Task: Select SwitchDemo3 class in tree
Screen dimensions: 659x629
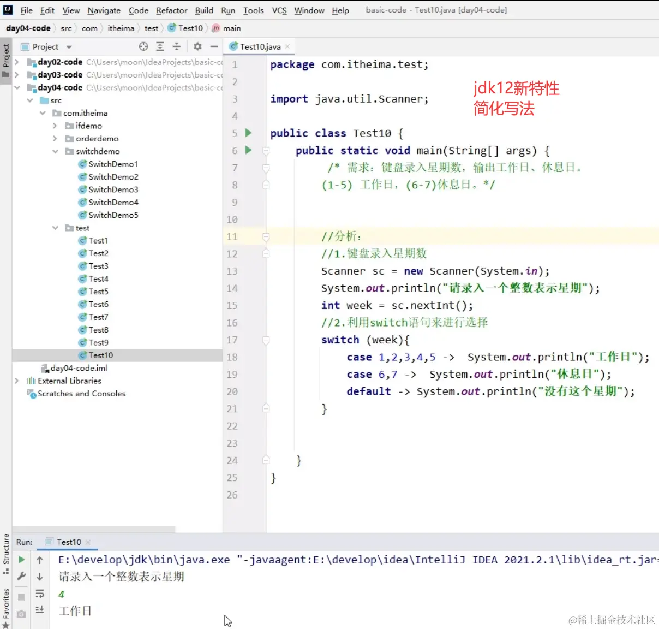Action: pyautogui.click(x=108, y=189)
